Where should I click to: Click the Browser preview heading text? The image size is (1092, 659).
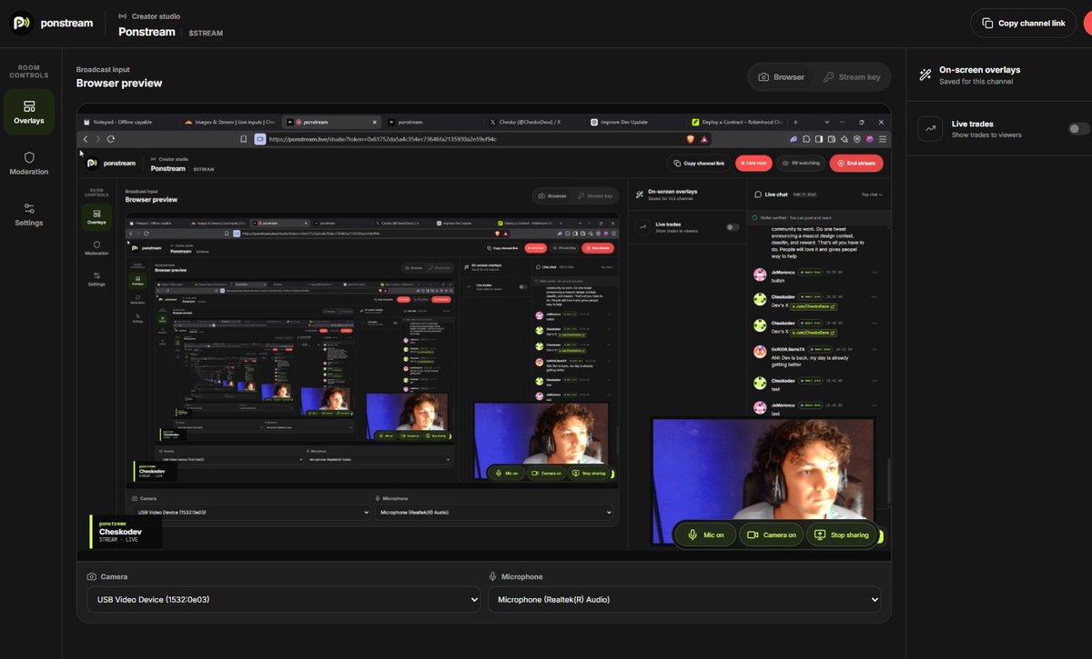tap(119, 83)
